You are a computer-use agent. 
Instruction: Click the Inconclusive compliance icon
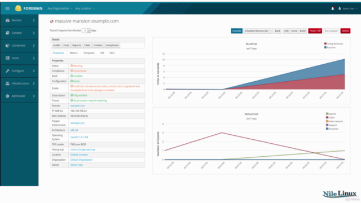coord(72,71)
